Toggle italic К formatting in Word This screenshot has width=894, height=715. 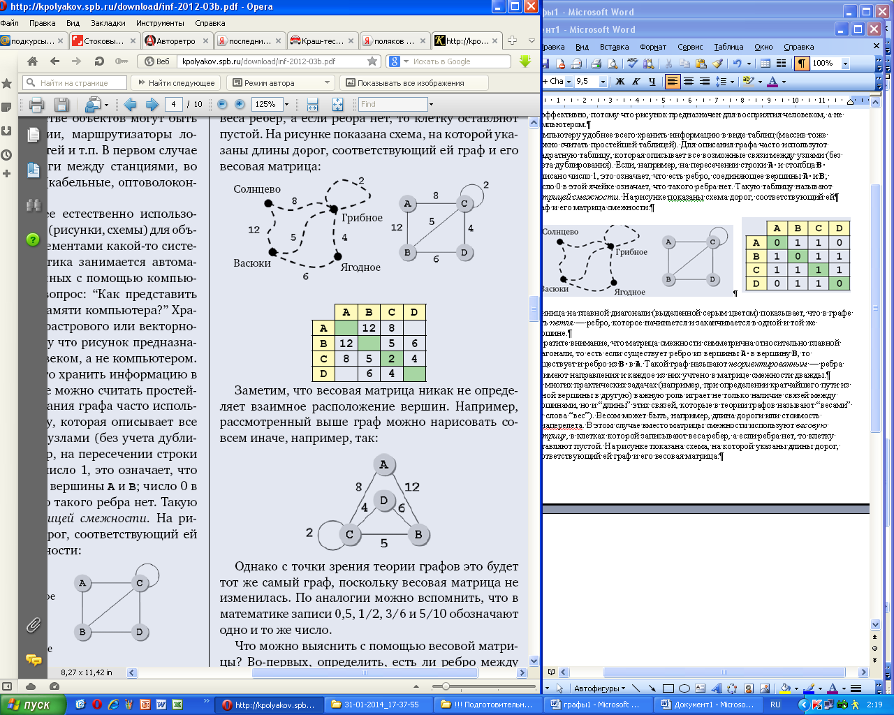click(x=636, y=82)
